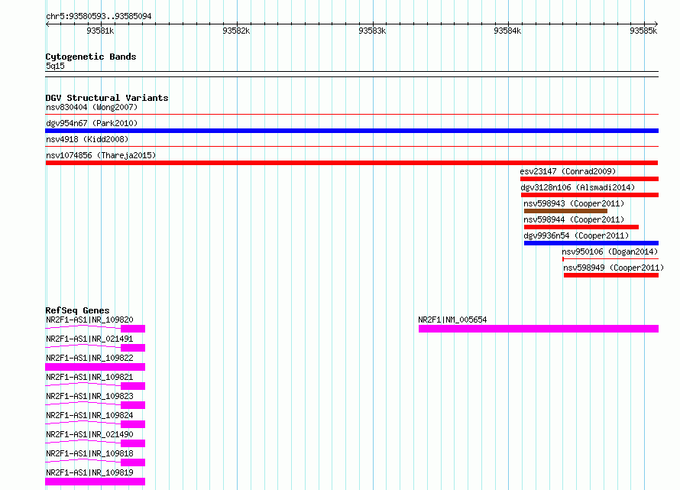Select the 5q15 cytogenetic band label

[55, 66]
